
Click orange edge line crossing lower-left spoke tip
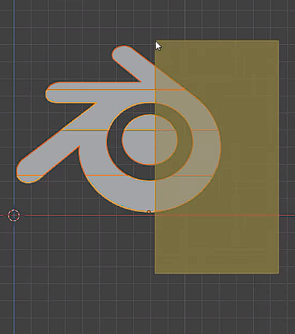pyautogui.click(x=30, y=175)
